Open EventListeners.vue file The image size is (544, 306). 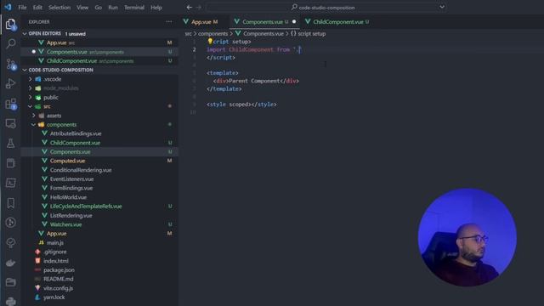100,179
